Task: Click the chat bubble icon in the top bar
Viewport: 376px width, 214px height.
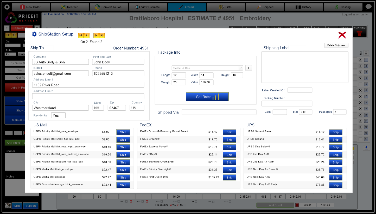Action: tap(368, 7)
